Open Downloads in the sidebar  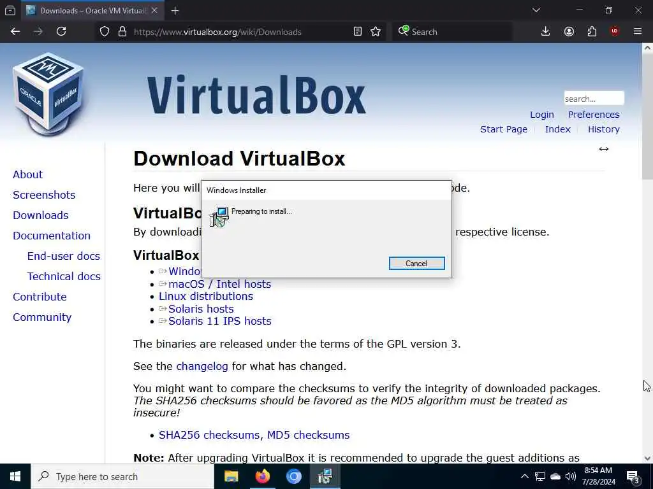pyautogui.click(x=41, y=215)
